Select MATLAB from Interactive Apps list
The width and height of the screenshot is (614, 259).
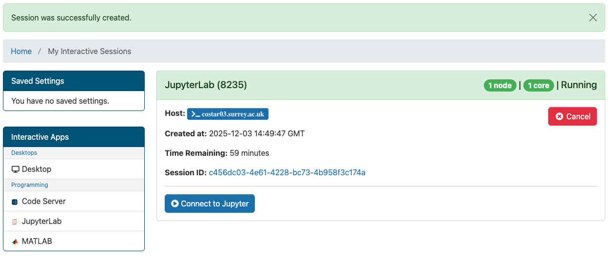point(74,241)
